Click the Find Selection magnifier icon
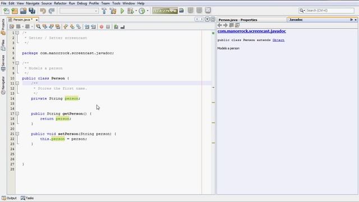This screenshot has height=202, width=359. (38, 26)
